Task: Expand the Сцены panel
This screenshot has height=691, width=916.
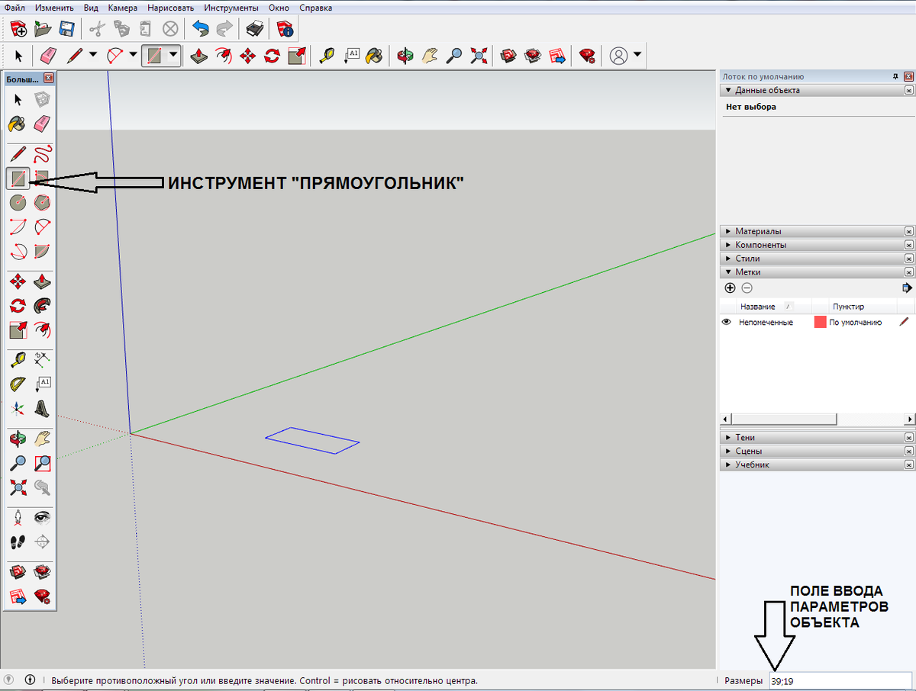Action: [728, 452]
